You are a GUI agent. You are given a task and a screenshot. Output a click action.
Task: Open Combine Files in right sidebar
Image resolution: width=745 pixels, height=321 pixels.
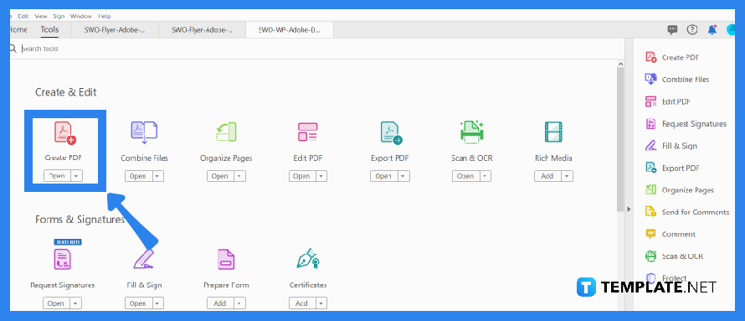tap(677, 80)
